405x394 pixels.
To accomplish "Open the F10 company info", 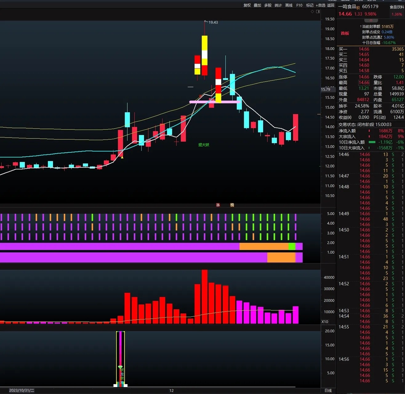I will 299,5.
